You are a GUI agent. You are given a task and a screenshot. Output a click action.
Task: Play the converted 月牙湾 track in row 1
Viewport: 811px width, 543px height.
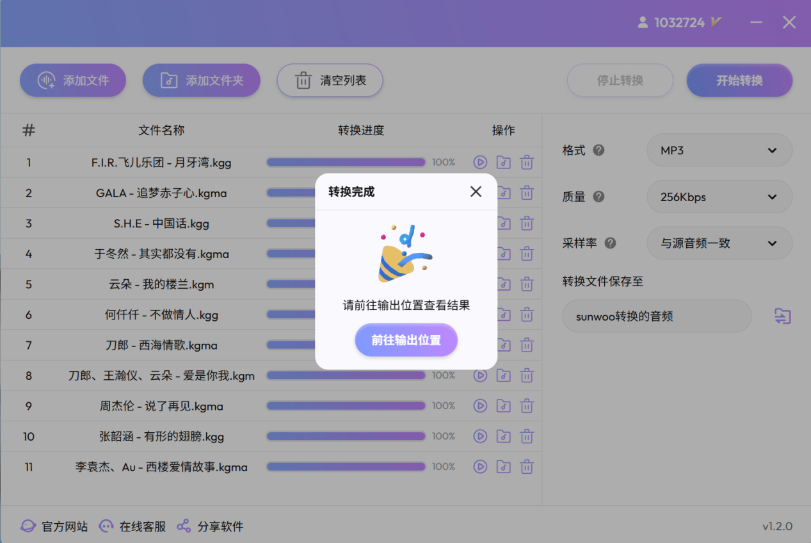tap(480, 163)
